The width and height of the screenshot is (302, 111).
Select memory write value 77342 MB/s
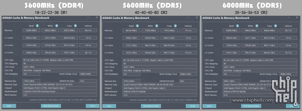(151, 31)
